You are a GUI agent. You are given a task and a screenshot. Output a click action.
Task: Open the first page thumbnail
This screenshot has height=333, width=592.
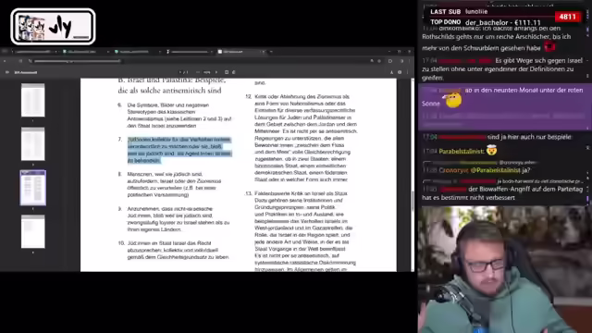click(x=33, y=100)
